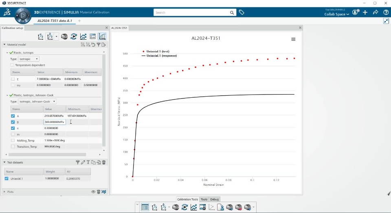Screen dimensions: 391x213
Task: Click the collapse view icon at top right
Action: [386, 21]
